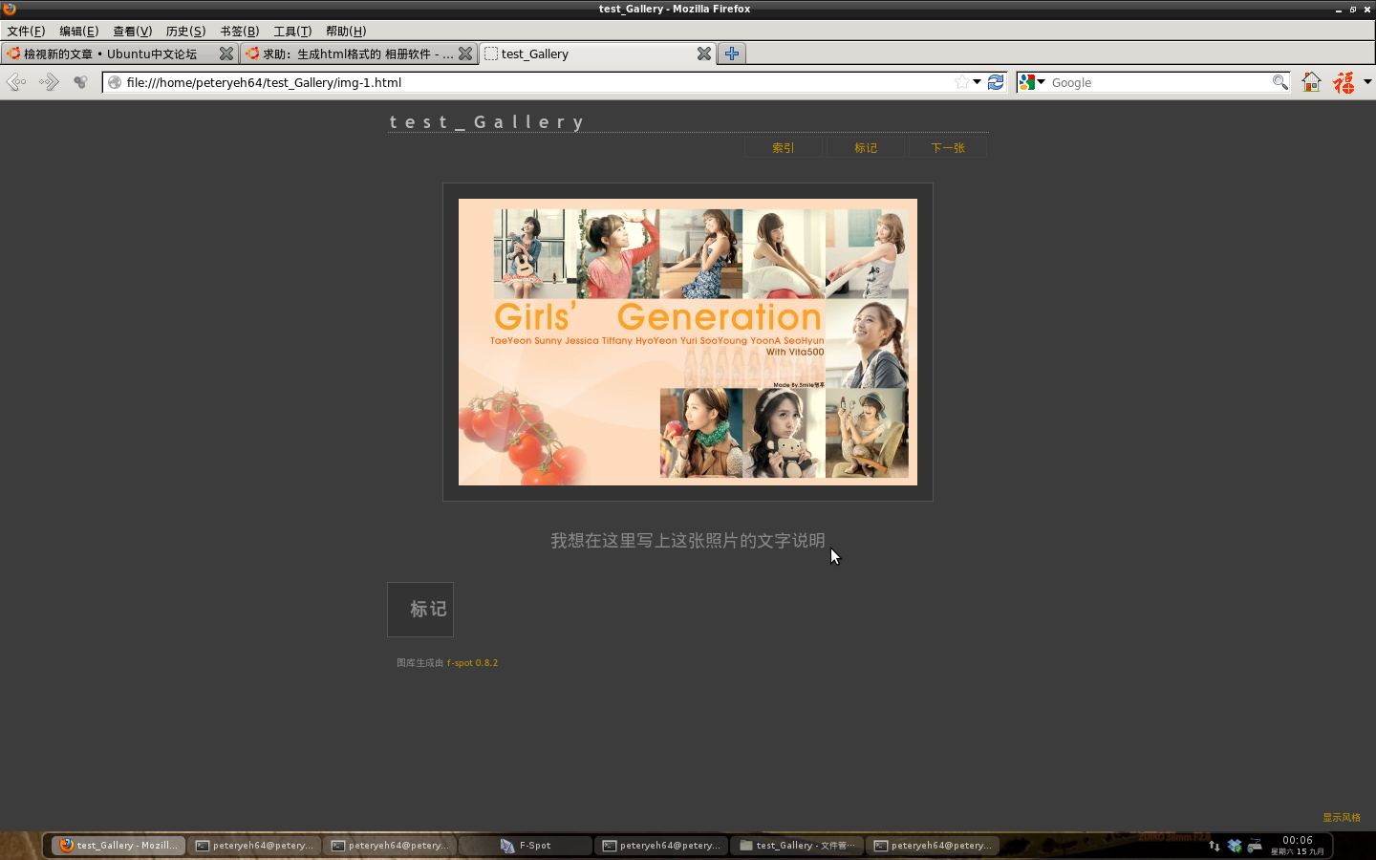The image size is (1376, 860).
Task: Reload the page with the refresh icon
Action: pos(996,82)
